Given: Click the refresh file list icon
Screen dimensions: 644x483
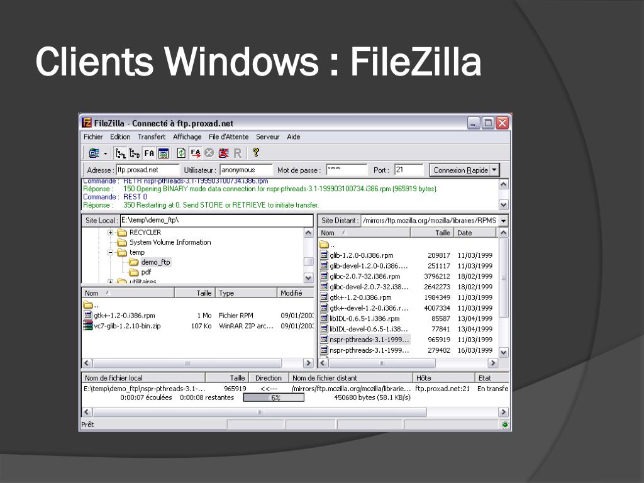Looking at the screenshot, I should coord(181,153).
